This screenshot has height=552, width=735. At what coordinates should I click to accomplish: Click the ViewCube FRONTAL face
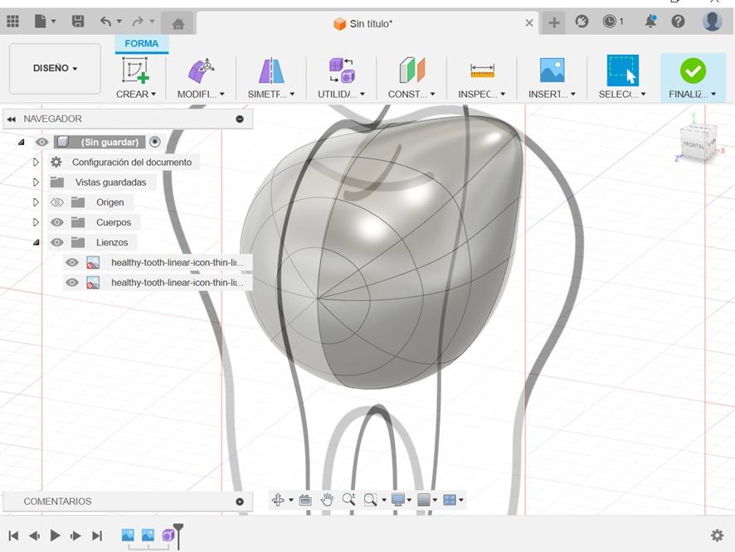694,145
